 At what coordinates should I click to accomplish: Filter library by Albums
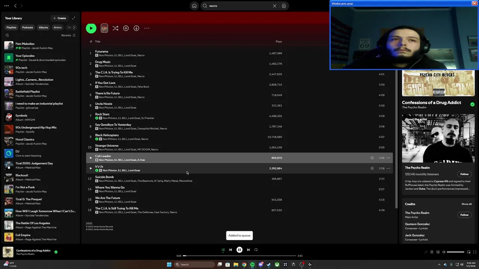point(43,27)
